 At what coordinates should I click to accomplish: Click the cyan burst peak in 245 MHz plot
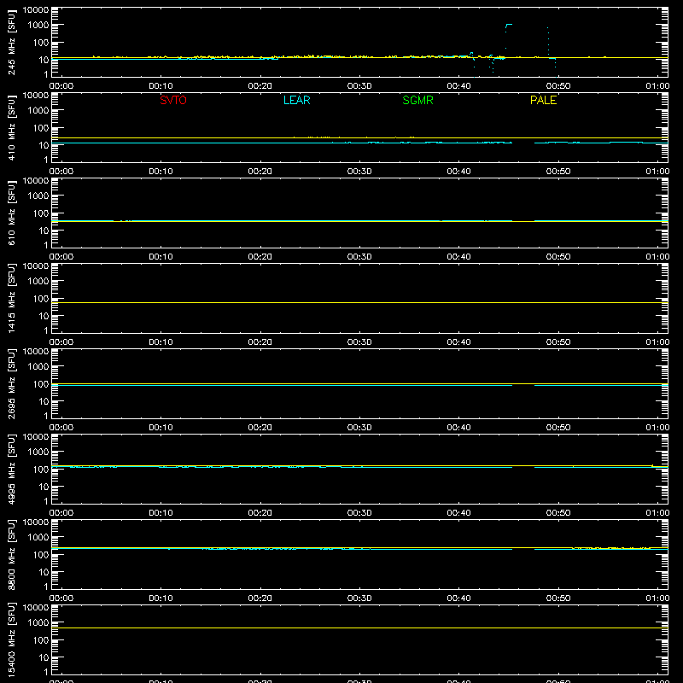pos(508,25)
